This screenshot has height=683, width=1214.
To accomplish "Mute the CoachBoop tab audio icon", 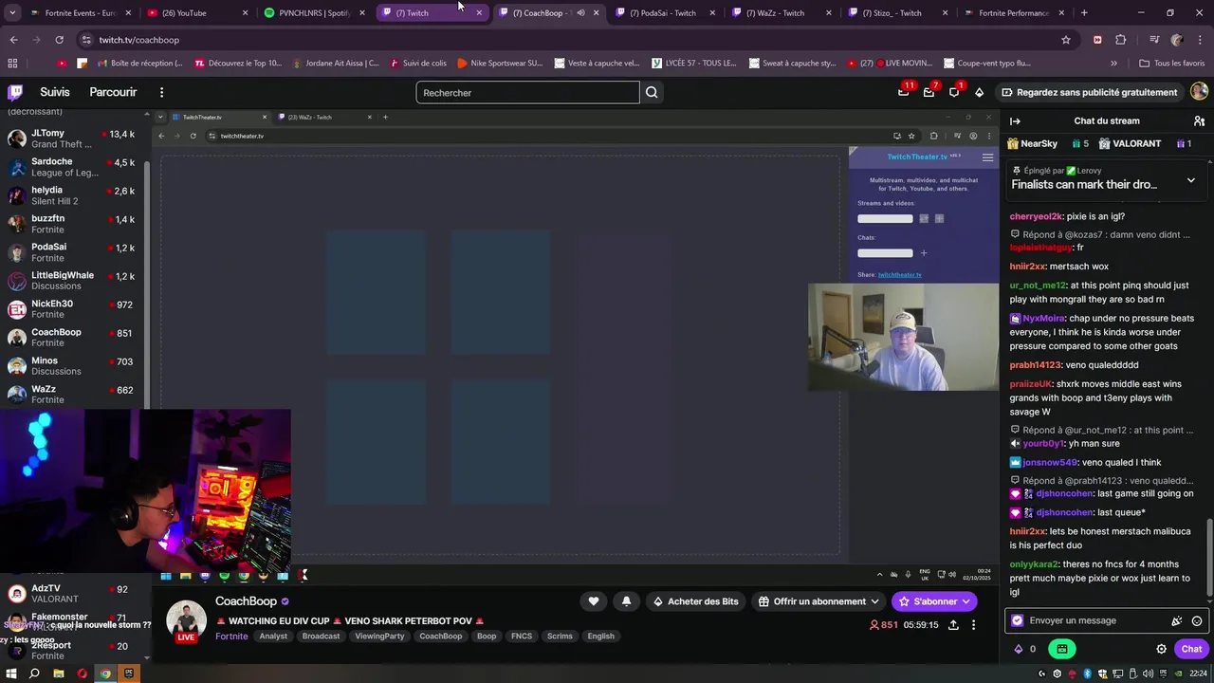I will click(580, 12).
